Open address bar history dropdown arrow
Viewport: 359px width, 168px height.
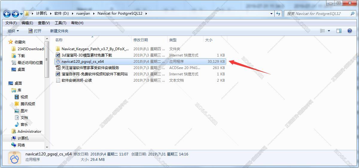(272, 13)
